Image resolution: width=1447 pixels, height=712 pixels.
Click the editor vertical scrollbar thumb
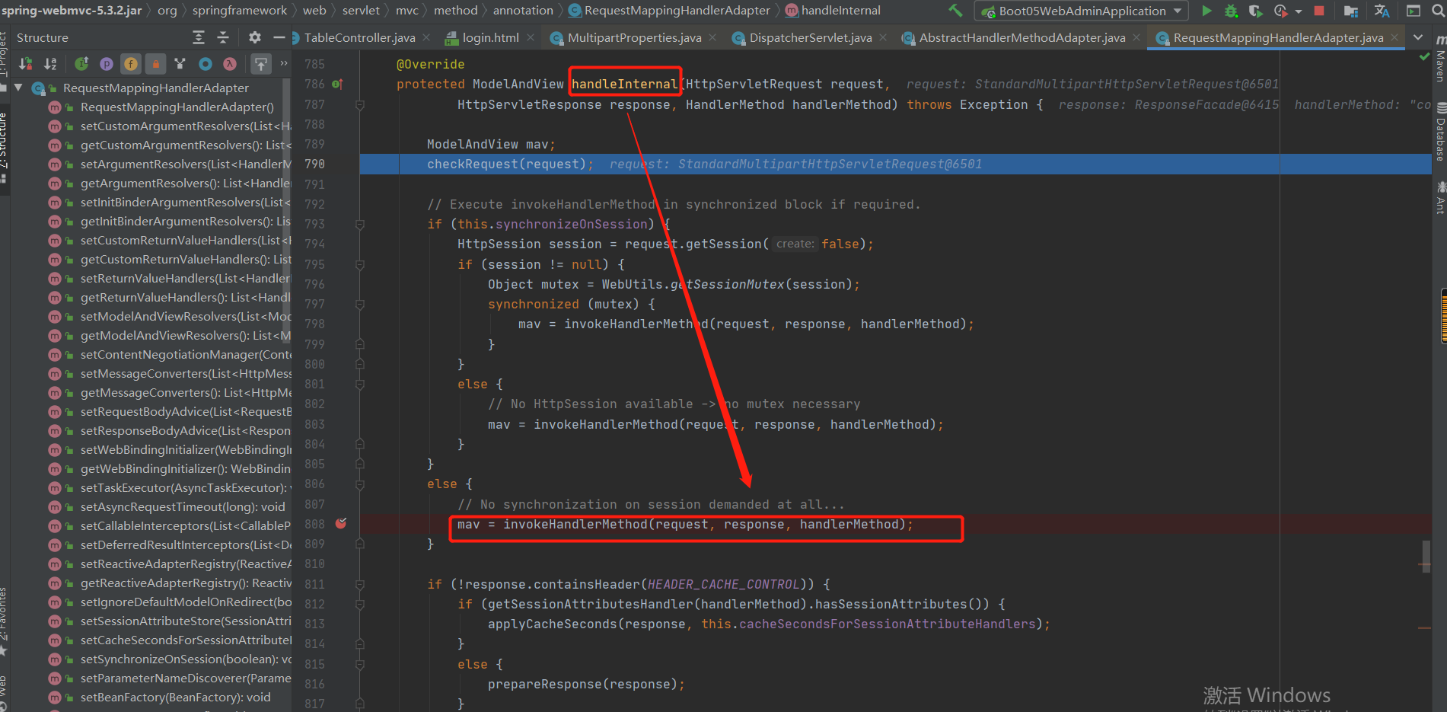pyautogui.click(x=1426, y=555)
